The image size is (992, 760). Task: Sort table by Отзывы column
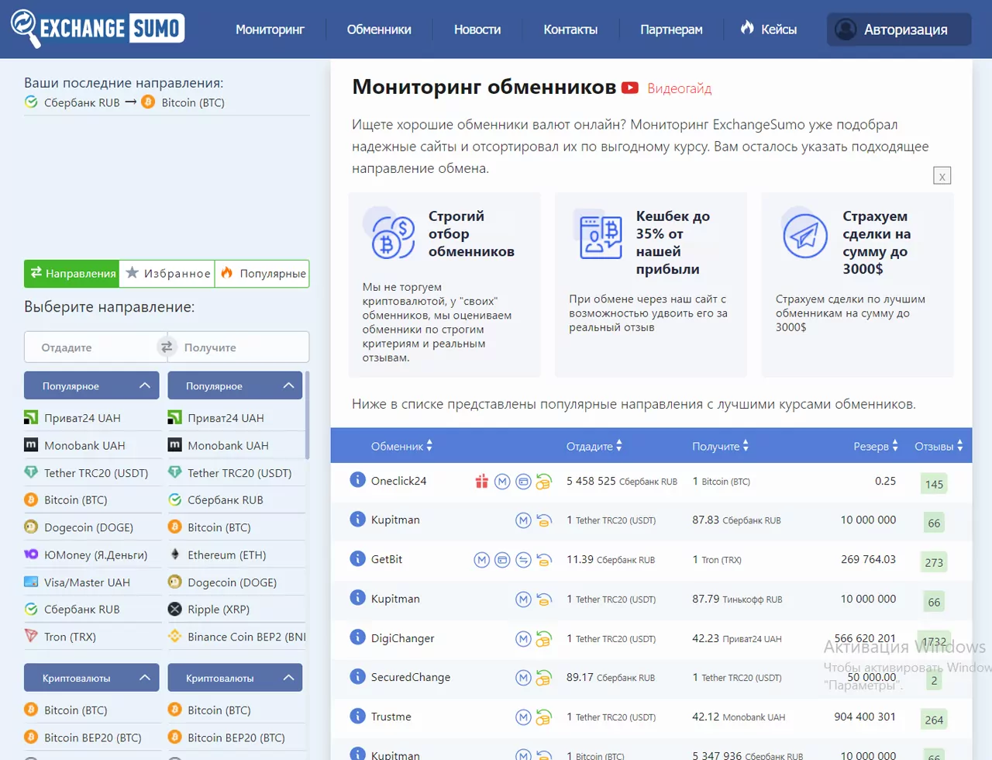tap(939, 446)
